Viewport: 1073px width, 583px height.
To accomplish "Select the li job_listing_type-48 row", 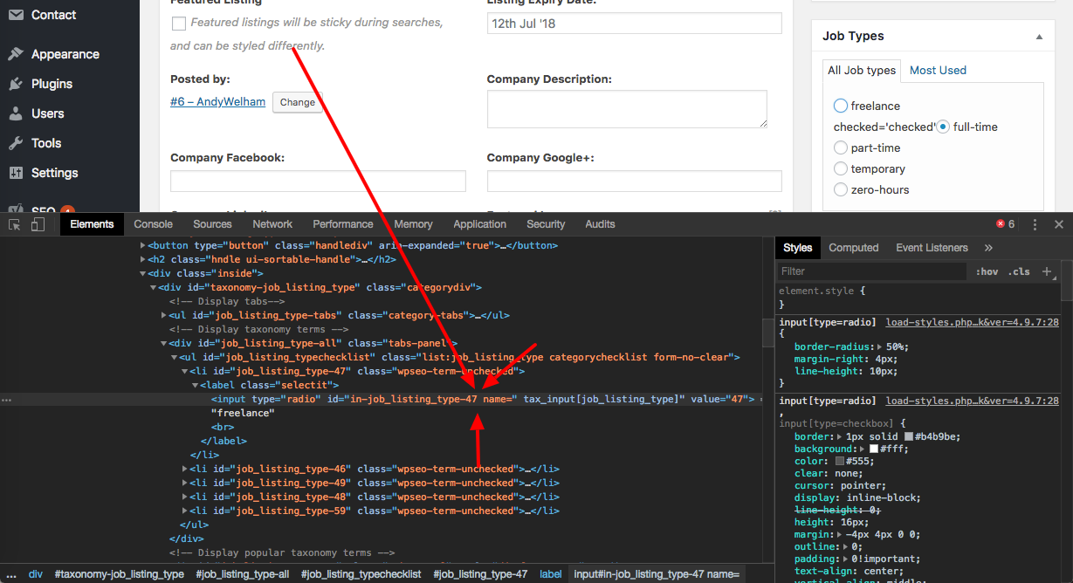I will [375, 497].
